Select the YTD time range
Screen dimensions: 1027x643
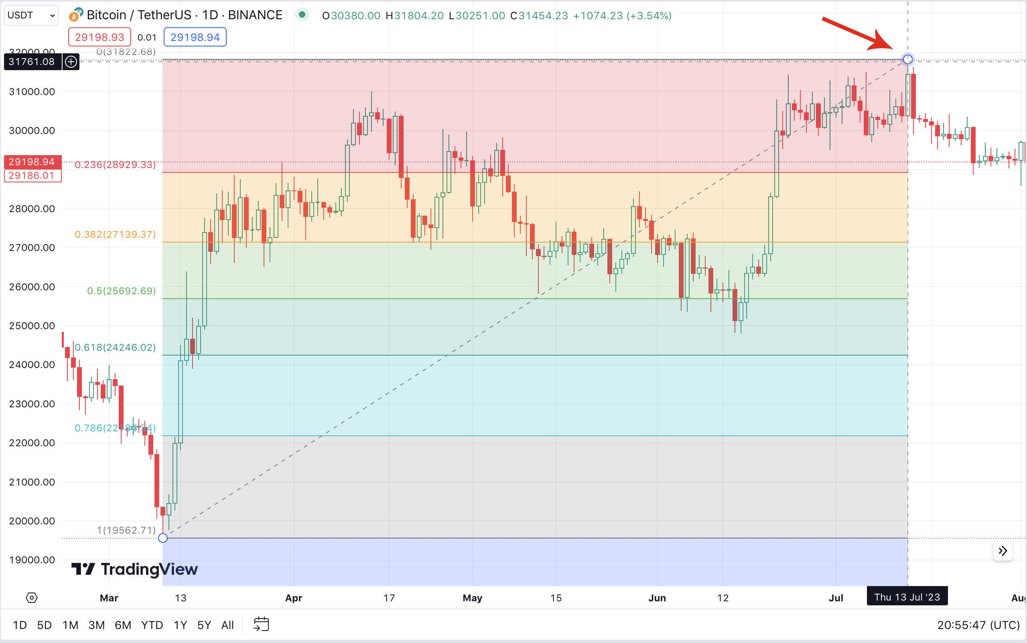152,625
